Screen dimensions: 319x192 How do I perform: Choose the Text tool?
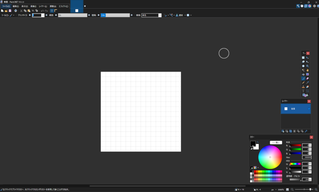303,91
